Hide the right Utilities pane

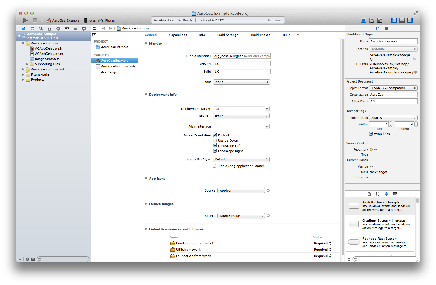point(410,20)
